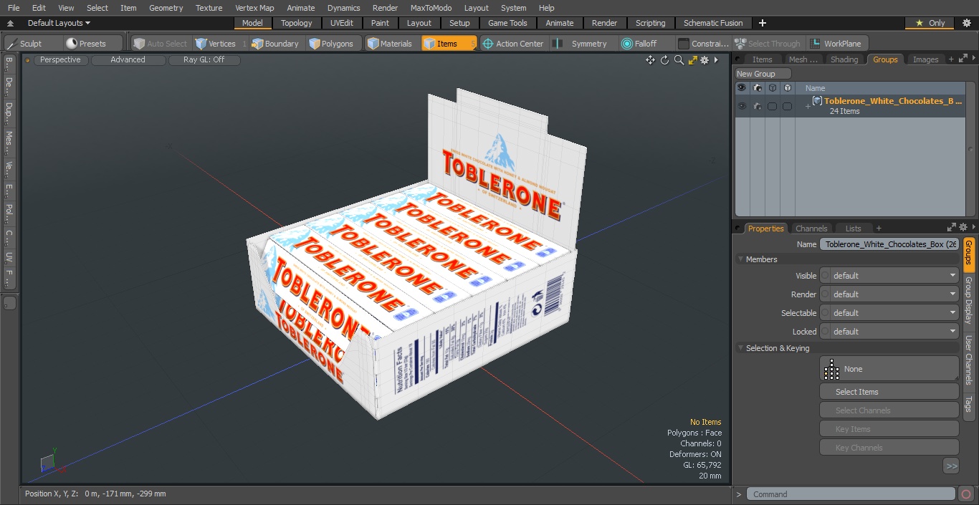
Task: Click the Ray GL: Off button
Action: tap(204, 60)
